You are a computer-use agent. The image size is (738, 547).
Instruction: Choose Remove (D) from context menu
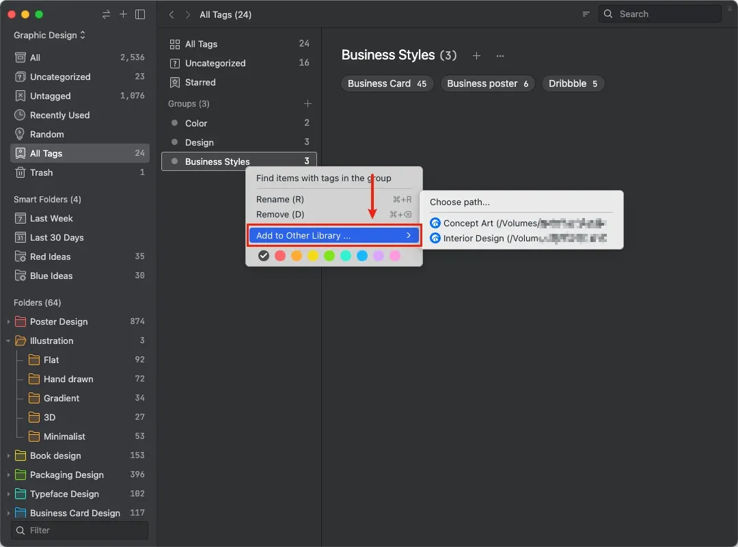[x=333, y=215]
